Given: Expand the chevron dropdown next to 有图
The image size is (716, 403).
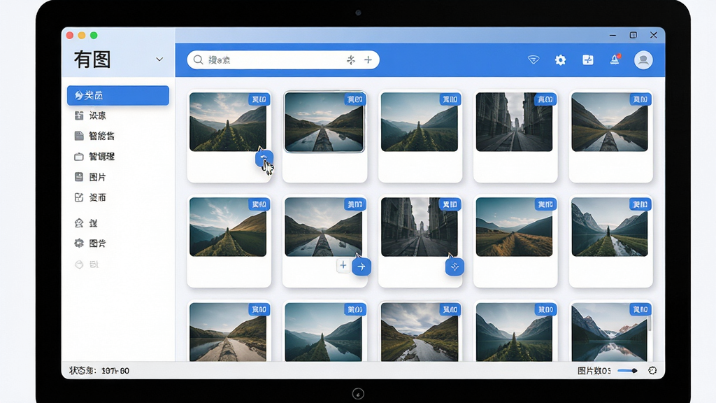Looking at the screenshot, I should coord(159,59).
